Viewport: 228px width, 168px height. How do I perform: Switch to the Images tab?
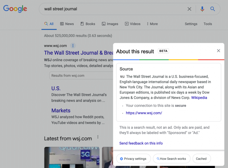pos(110,24)
